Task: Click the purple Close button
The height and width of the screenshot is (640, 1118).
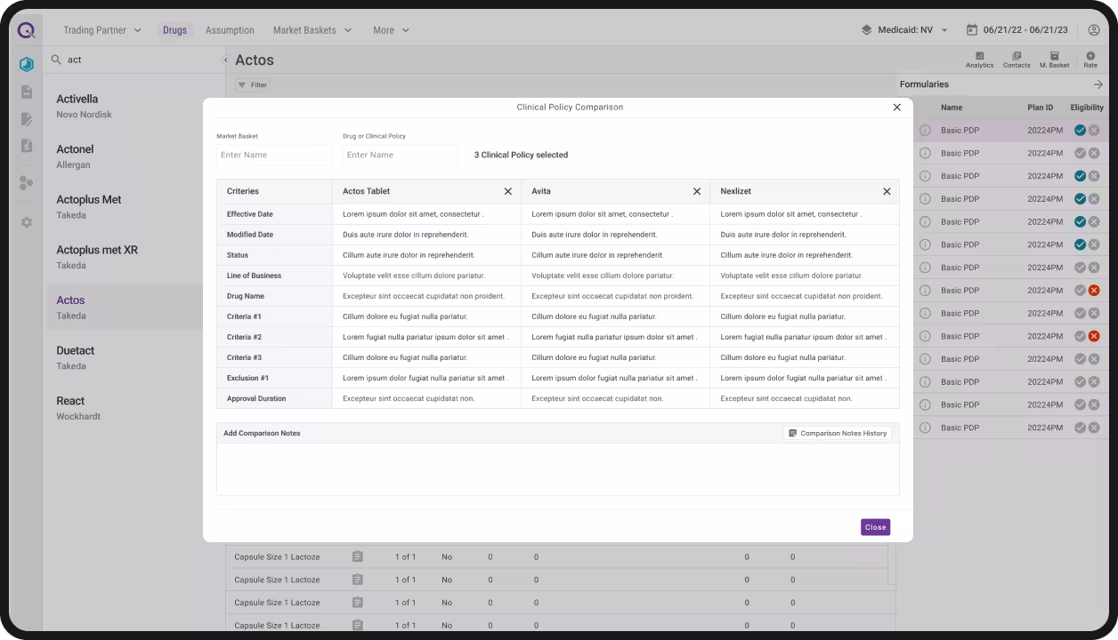Action: coord(875,527)
